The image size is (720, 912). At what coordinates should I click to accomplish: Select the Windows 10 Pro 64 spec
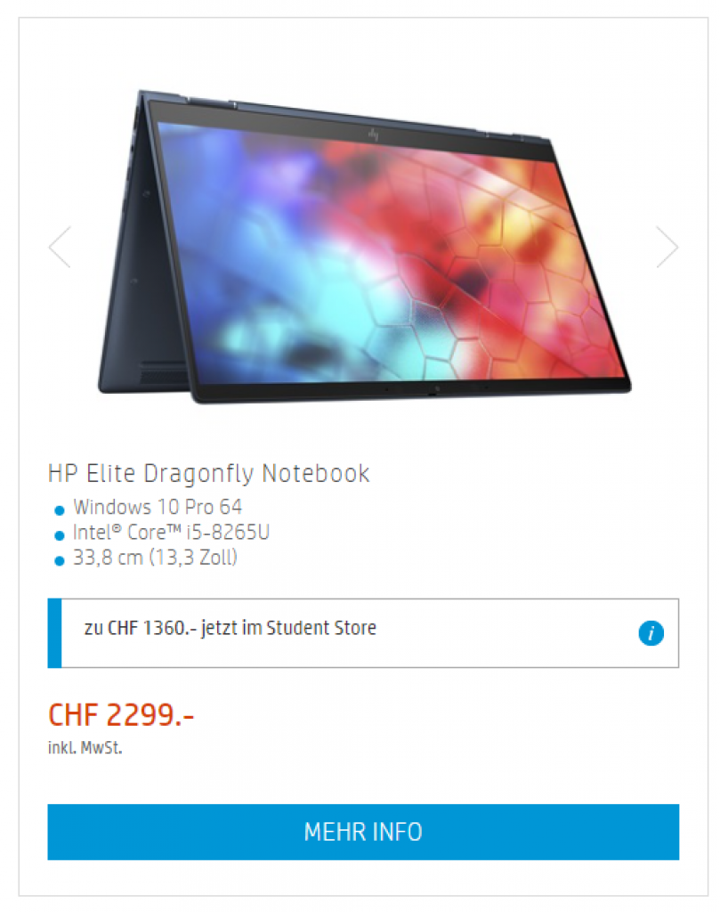(158, 507)
